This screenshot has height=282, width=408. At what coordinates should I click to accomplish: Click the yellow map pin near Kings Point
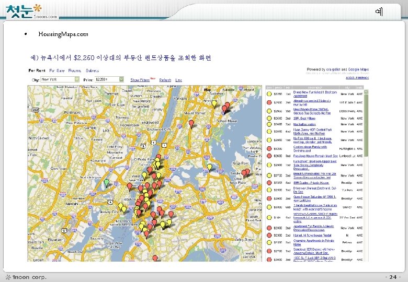[209, 168]
